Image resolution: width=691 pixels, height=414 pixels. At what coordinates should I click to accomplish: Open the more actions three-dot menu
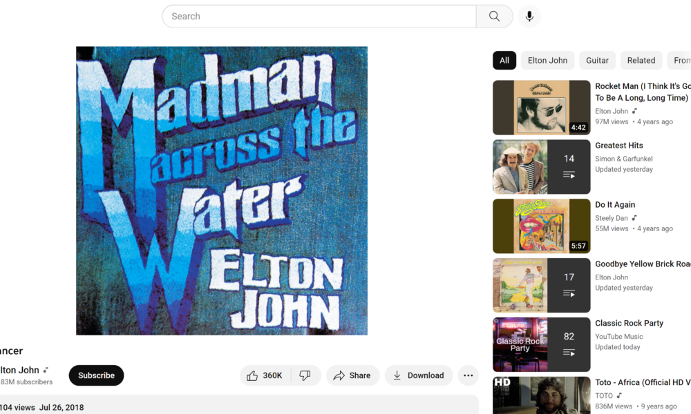pos(468,375)
